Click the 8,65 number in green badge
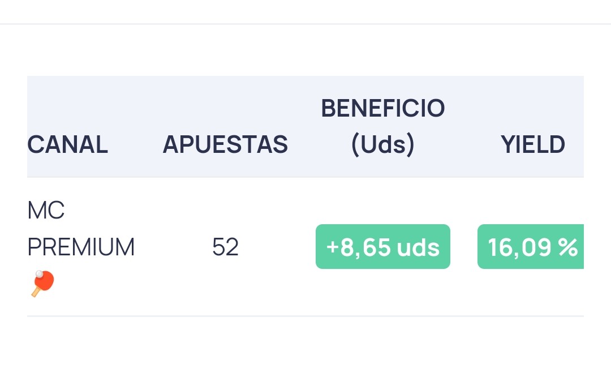This screenshot has height=368, width=611. click(365, 247)
